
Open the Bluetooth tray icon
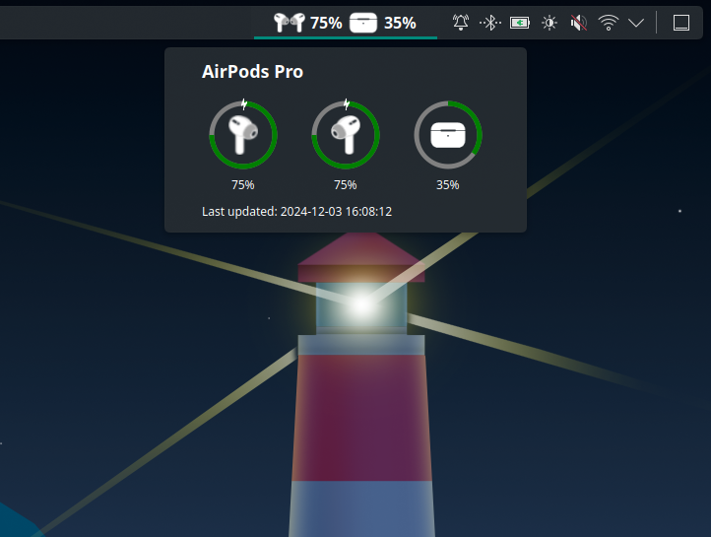pos(490,23)
